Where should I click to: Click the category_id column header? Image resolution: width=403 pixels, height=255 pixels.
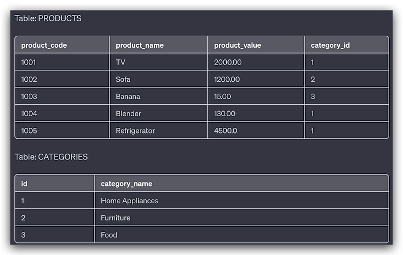[x=330, y=45]
